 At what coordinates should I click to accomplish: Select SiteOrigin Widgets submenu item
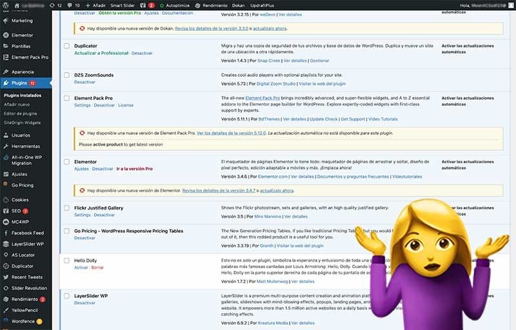click(x=23, y=122)
